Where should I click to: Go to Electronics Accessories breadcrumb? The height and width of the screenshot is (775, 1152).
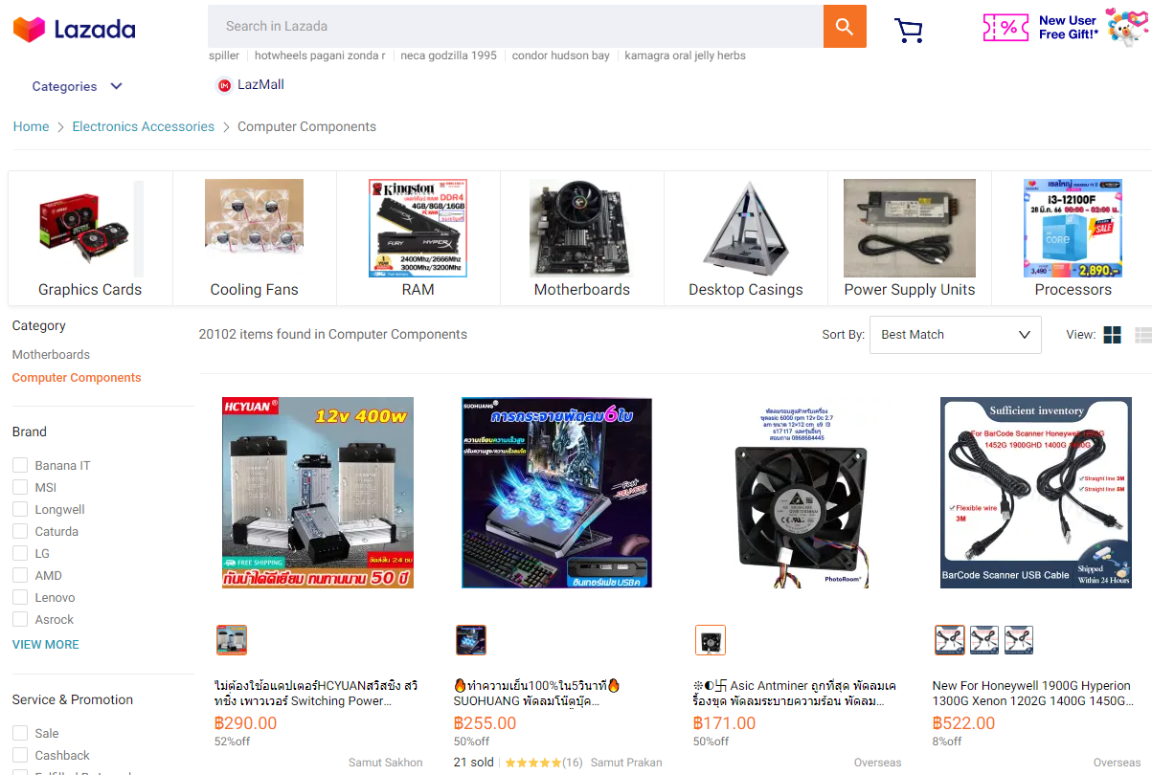click(144, 126)
